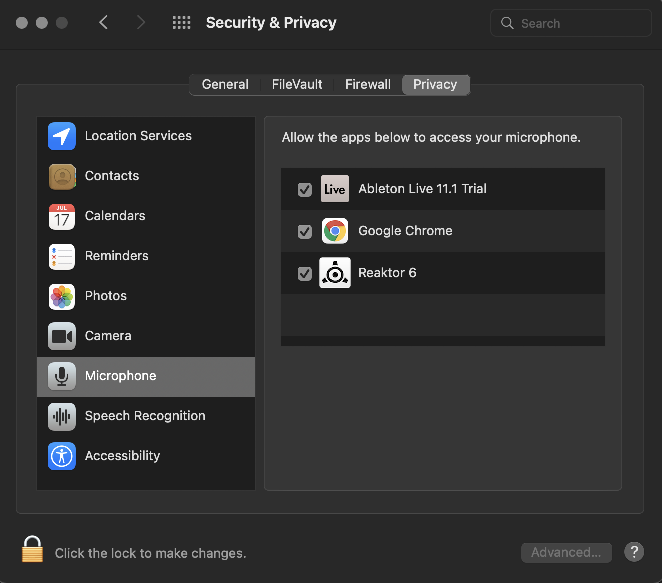Open the FileVault tab
This screenshot has height=583, width=662.
click(x=297, y=84)
